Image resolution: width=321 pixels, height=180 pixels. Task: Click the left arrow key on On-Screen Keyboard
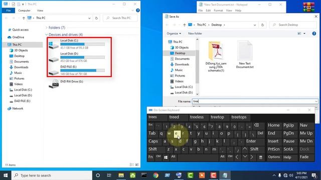[x=237, y=157]
